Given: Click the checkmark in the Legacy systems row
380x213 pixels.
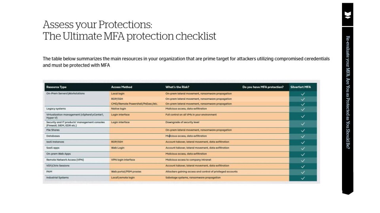Looking at the screenshot, I should (303, 109).
